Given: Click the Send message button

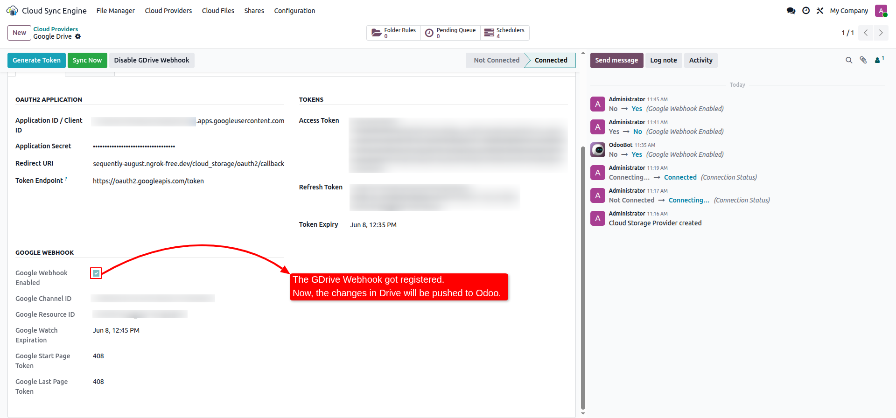Looking at the screenshot, I should pos(616,60).
